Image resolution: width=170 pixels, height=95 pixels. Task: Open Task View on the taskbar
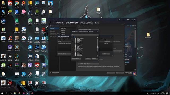coord(11,93)
